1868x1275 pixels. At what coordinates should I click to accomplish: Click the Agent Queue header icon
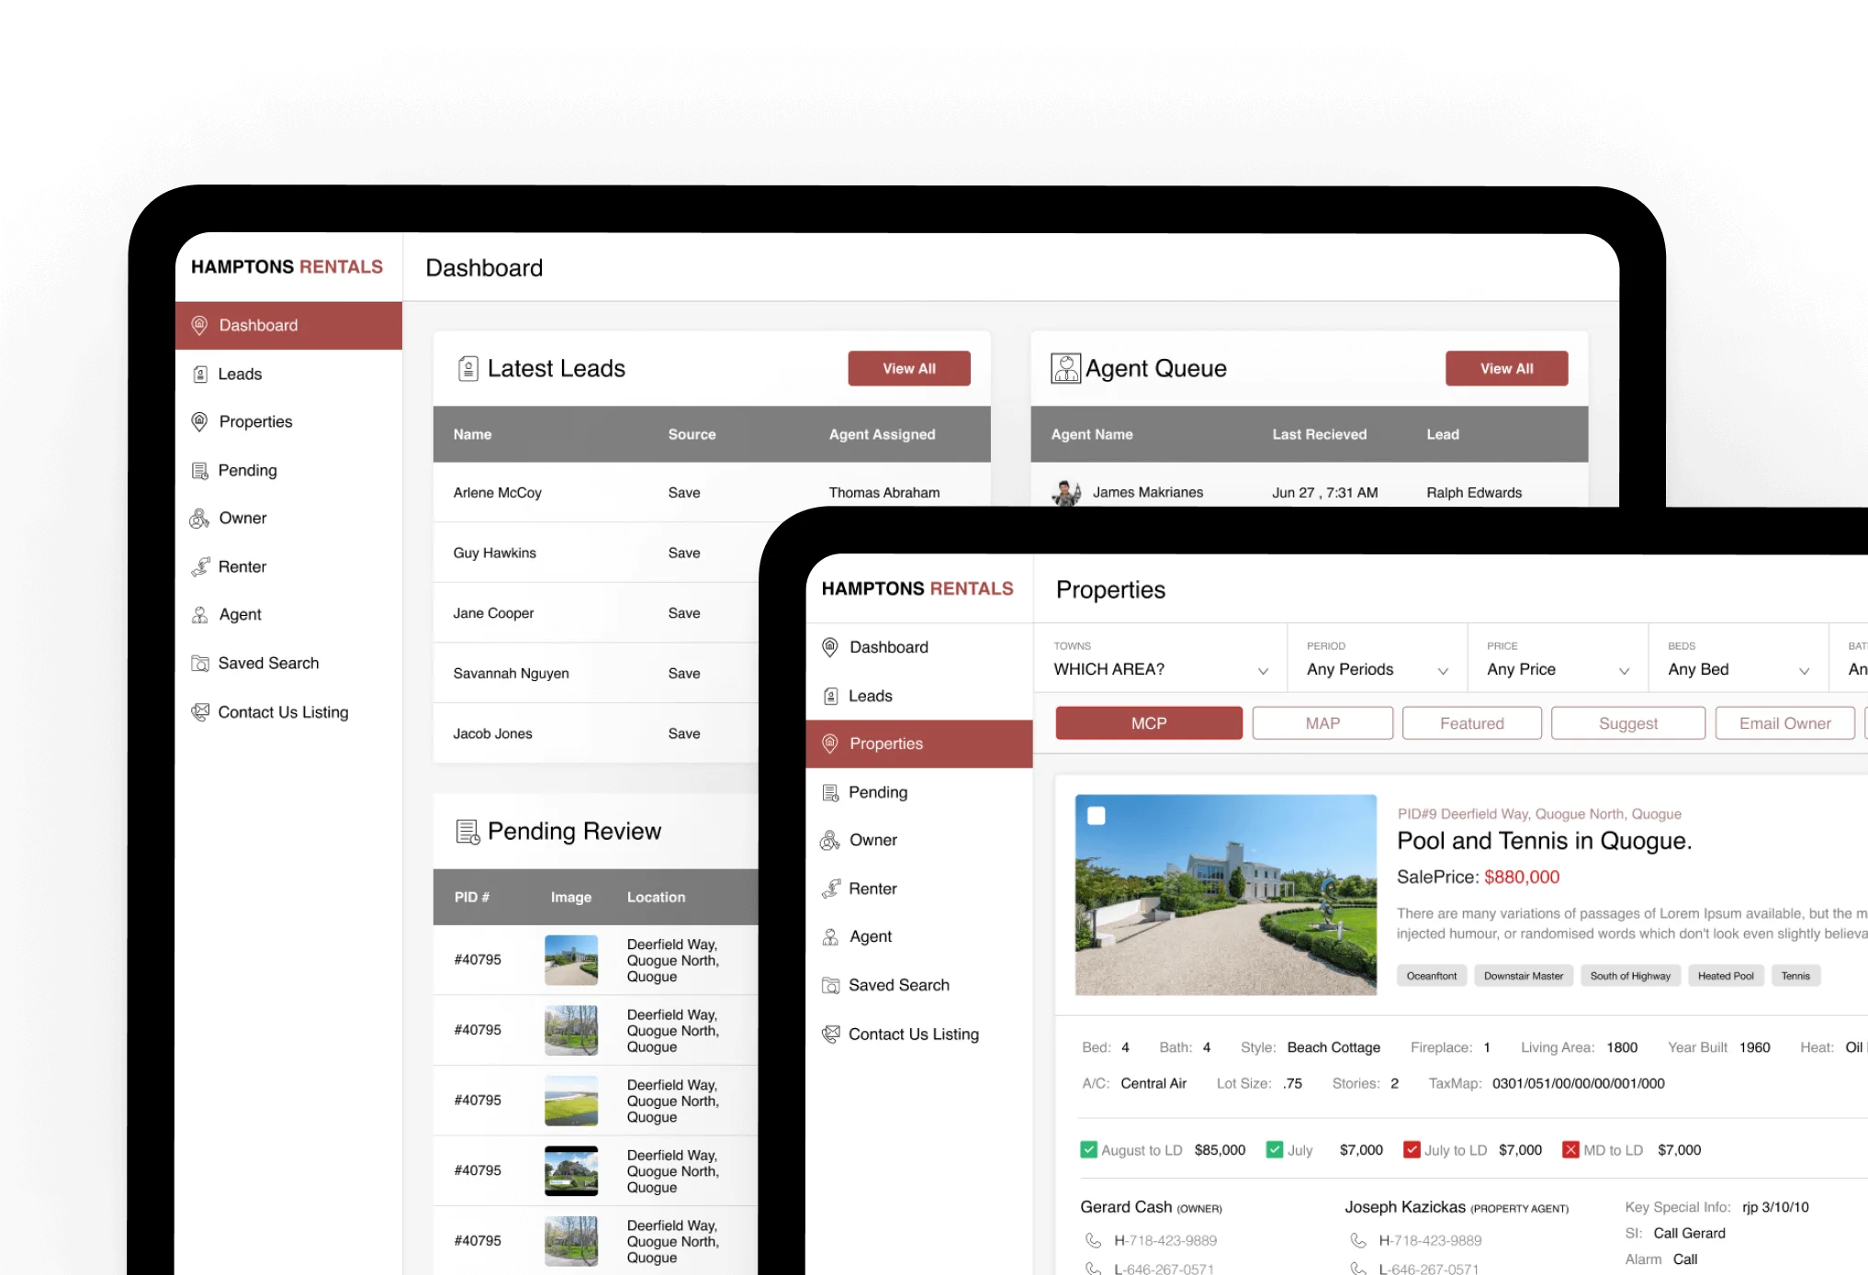[1065, 368]
